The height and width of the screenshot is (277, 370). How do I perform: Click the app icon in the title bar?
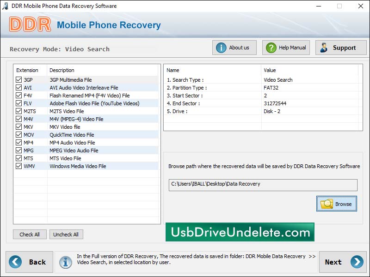click(x=5, y=6)
